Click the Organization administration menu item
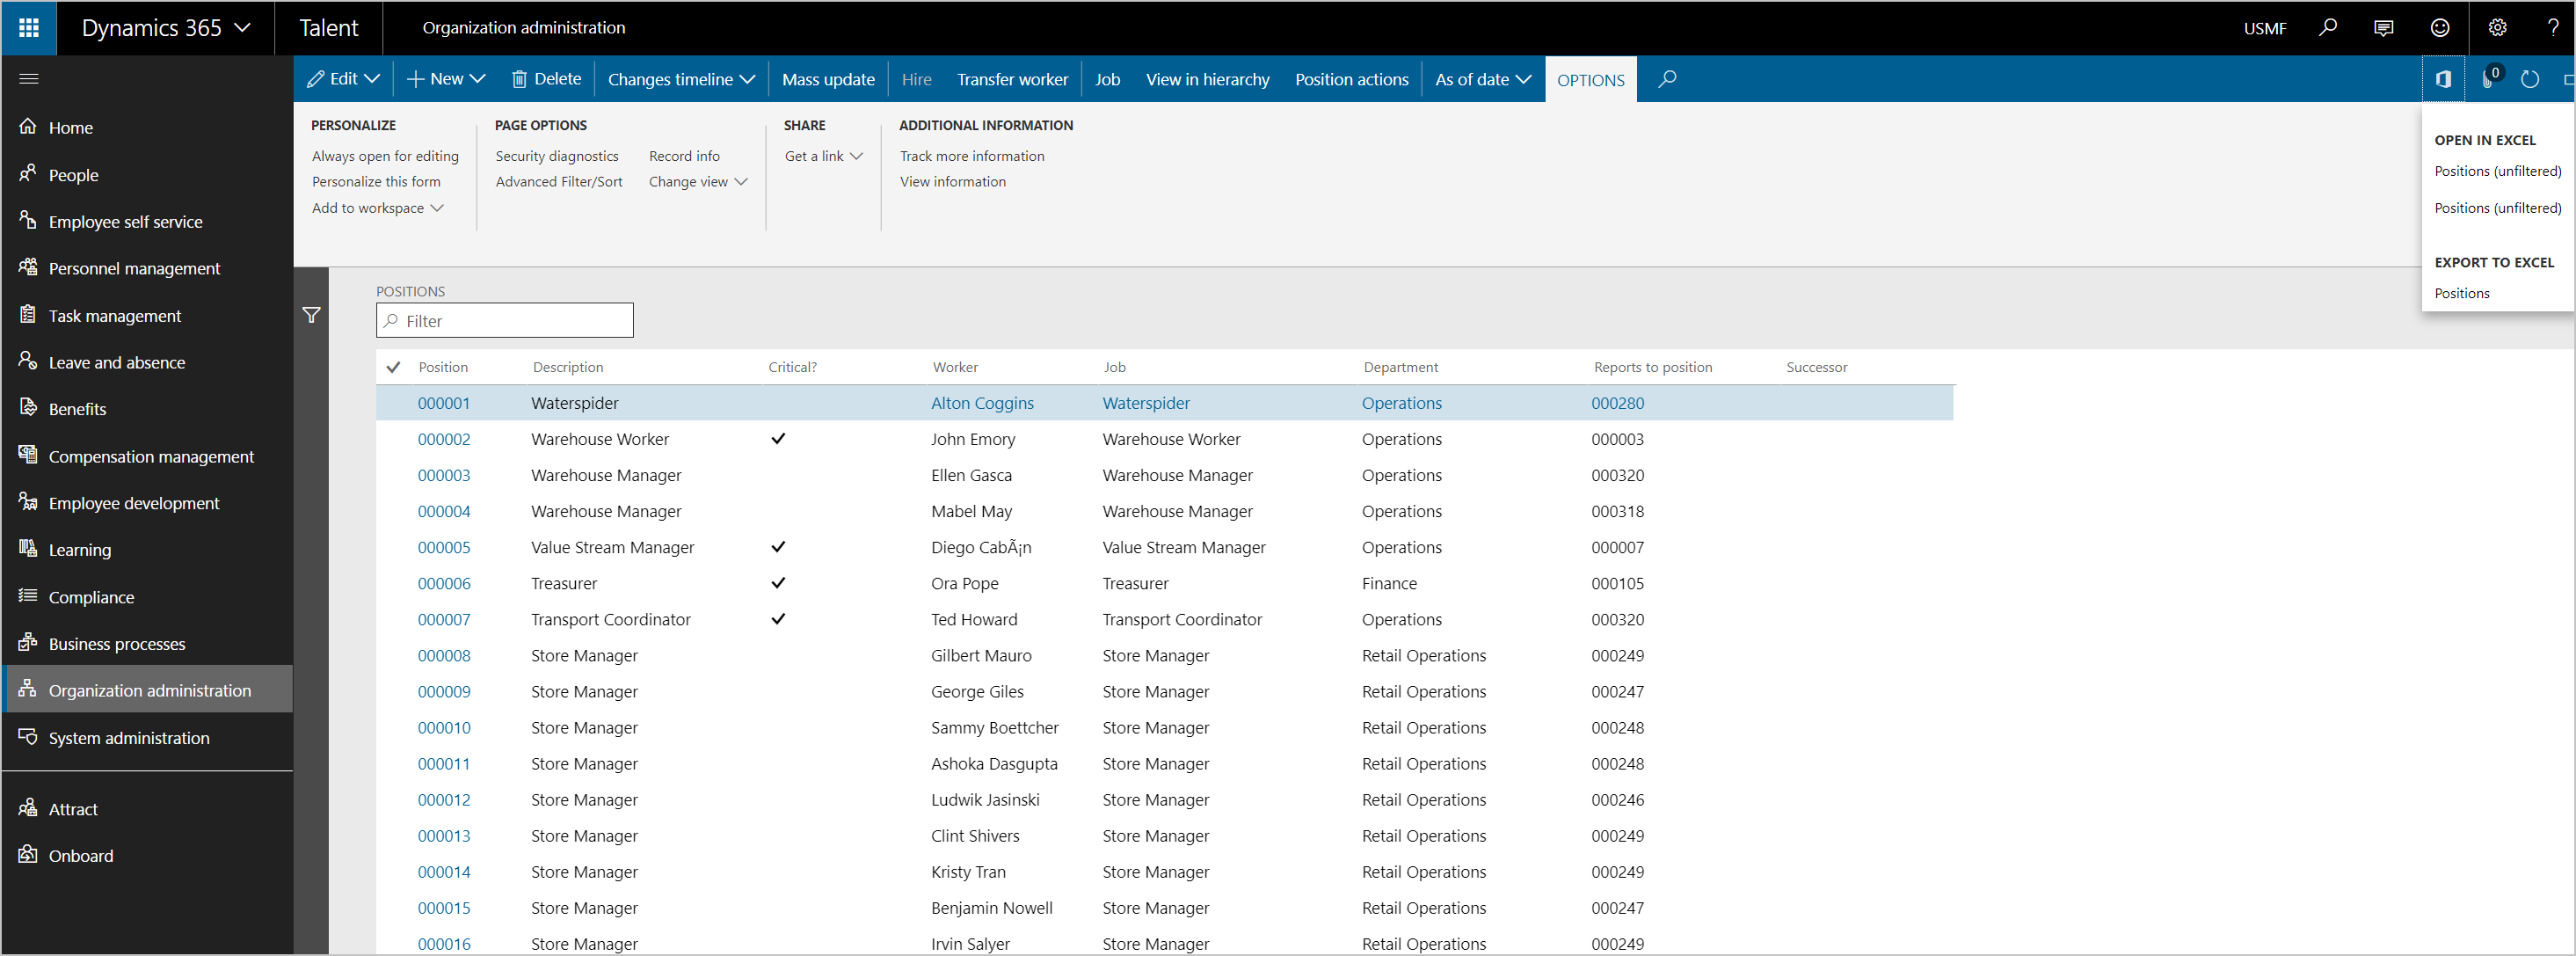2576x956 pixels. [x=149, y=690]
